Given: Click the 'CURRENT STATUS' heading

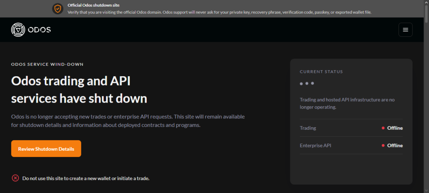Looking at the screenshot, I should [321, 72].
